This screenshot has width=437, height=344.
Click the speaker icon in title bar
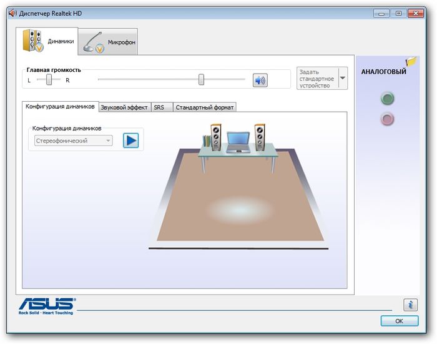[12, 13]
